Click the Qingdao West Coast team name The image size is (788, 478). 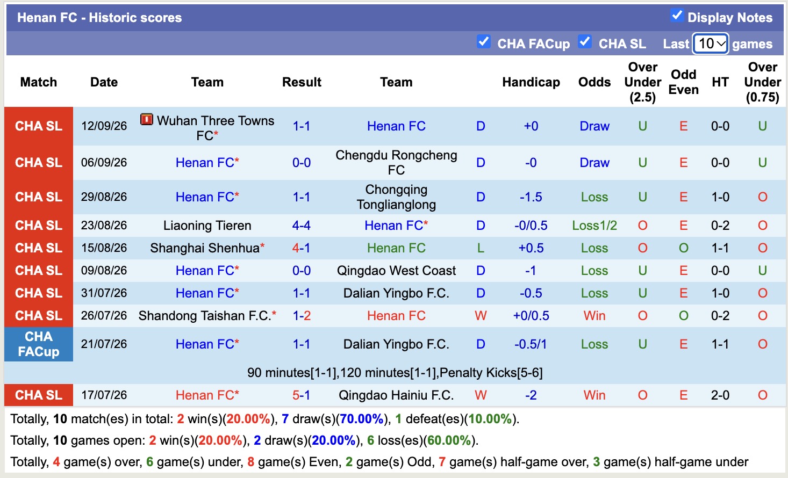pyautogui.click(x=396, y=271)
